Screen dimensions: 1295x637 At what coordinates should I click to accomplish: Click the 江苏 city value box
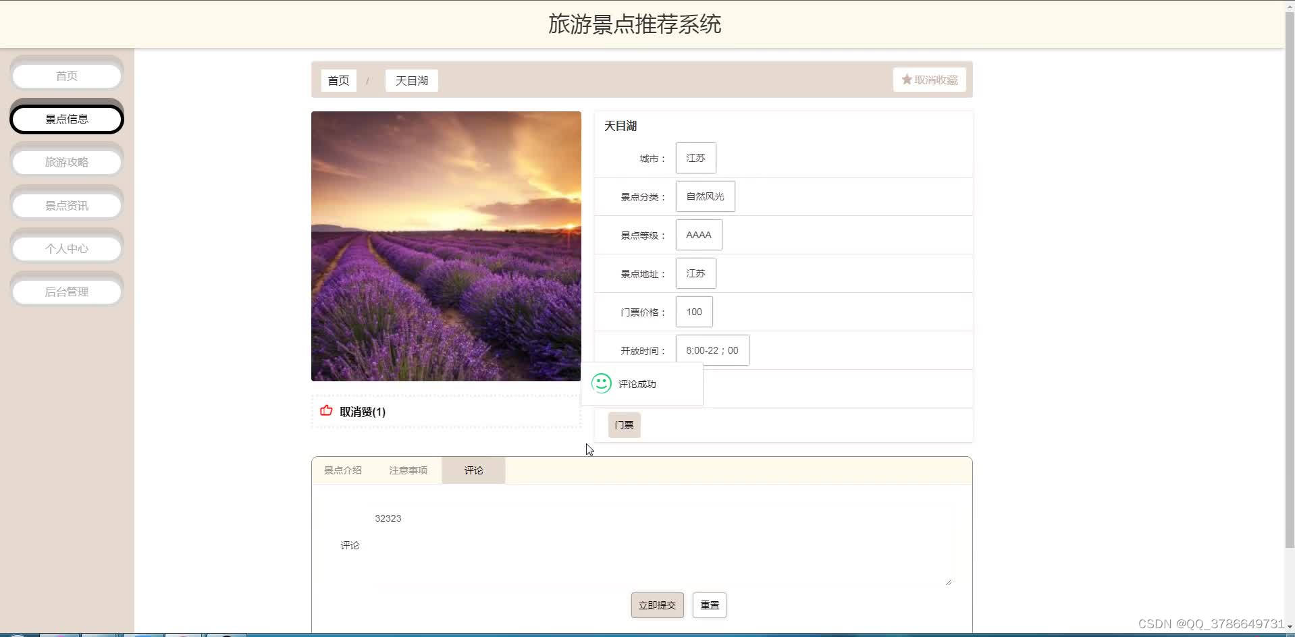pyautogui.click(x=696, y=158)
